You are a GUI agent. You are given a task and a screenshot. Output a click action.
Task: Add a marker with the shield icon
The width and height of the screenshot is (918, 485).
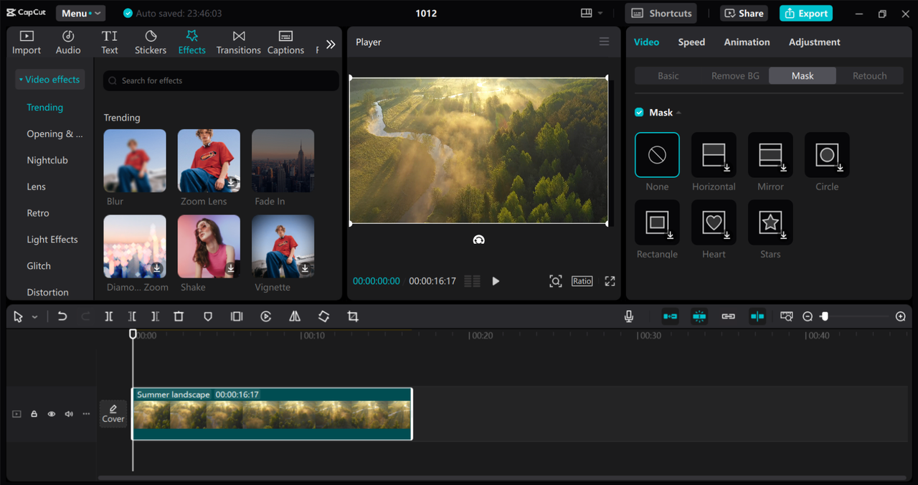[208, 316]
